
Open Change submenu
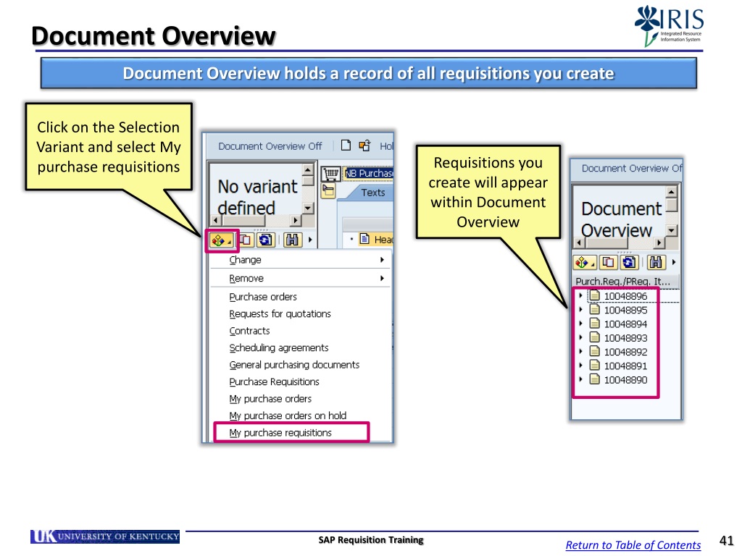point(301,260)
